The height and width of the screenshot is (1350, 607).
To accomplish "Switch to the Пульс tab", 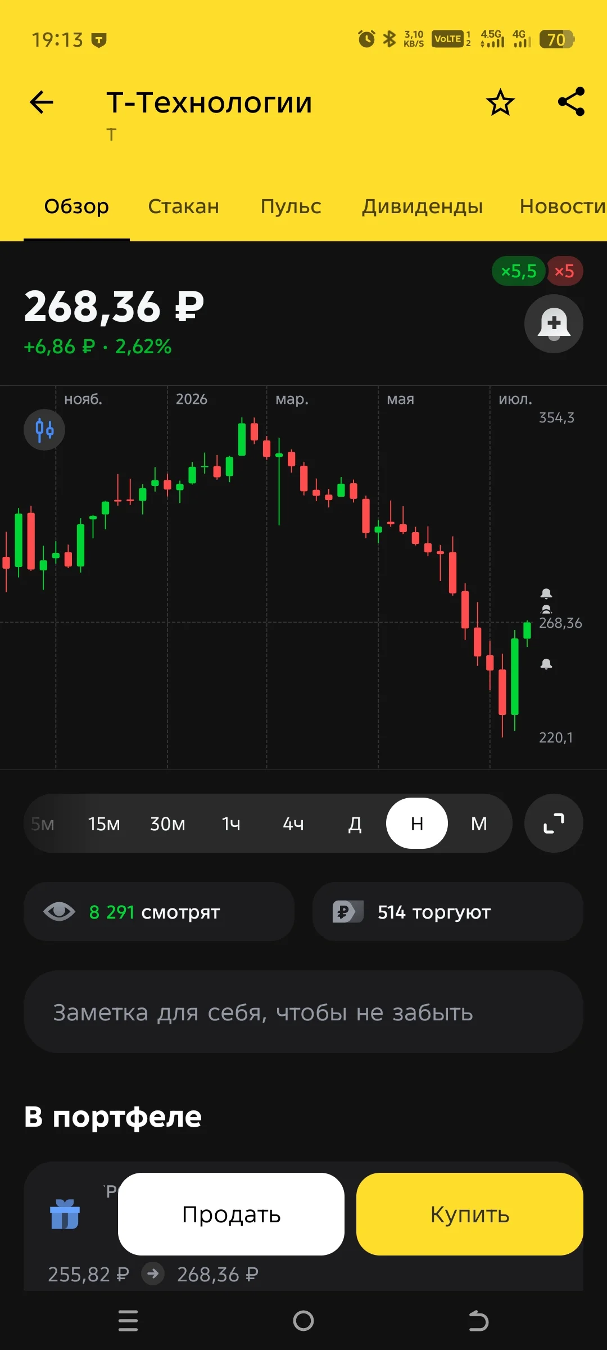I will click(x=291, y=206).
